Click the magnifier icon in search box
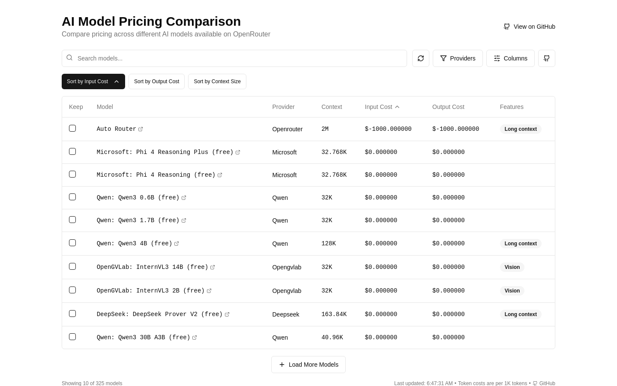This screenshot has height=386, width=617. (x=69, y=58)
